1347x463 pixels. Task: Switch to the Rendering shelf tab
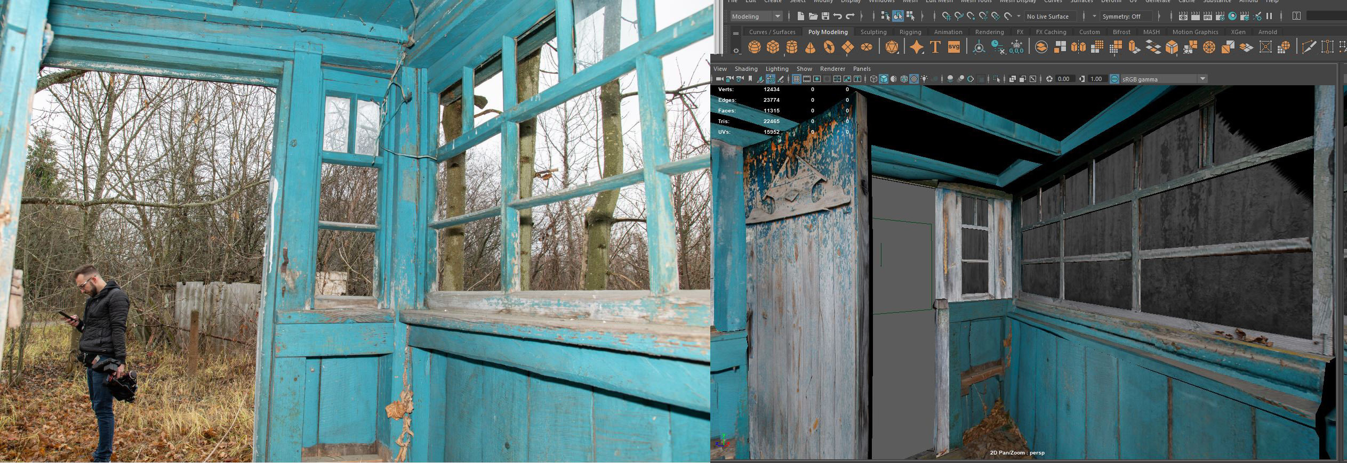point(989,32)
